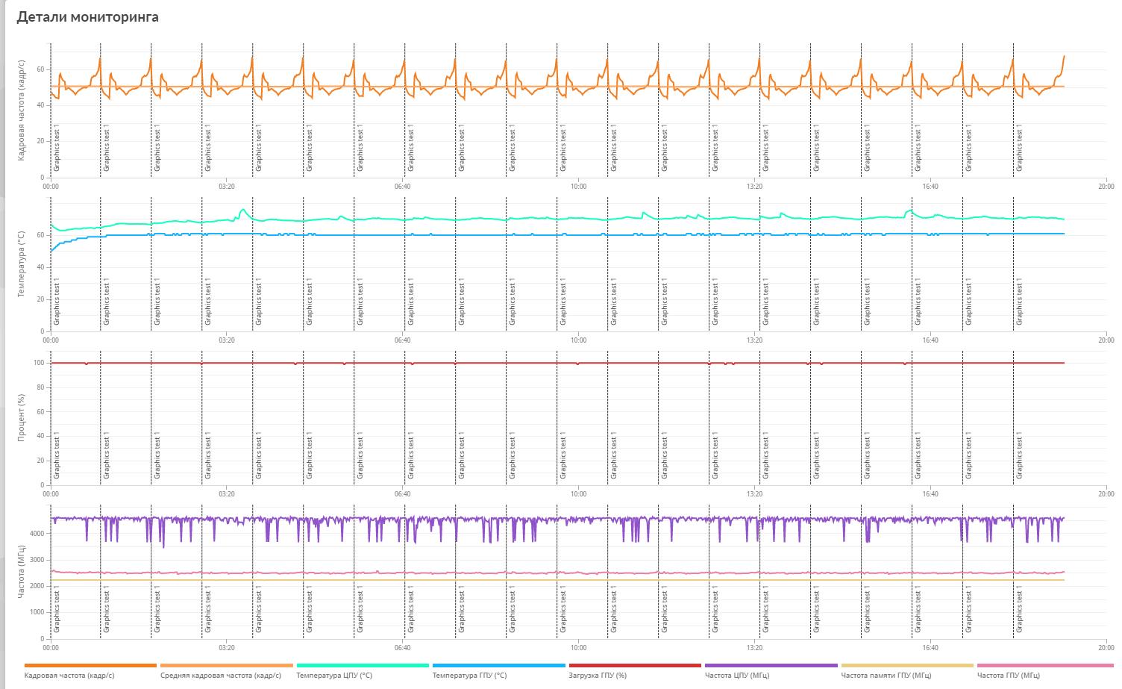Click '16:40' under the frame rate chart
Screen dimensions: 1122x689
click(x=930, y=187)
